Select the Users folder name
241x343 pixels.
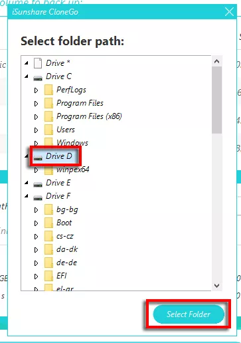[66, 130]
